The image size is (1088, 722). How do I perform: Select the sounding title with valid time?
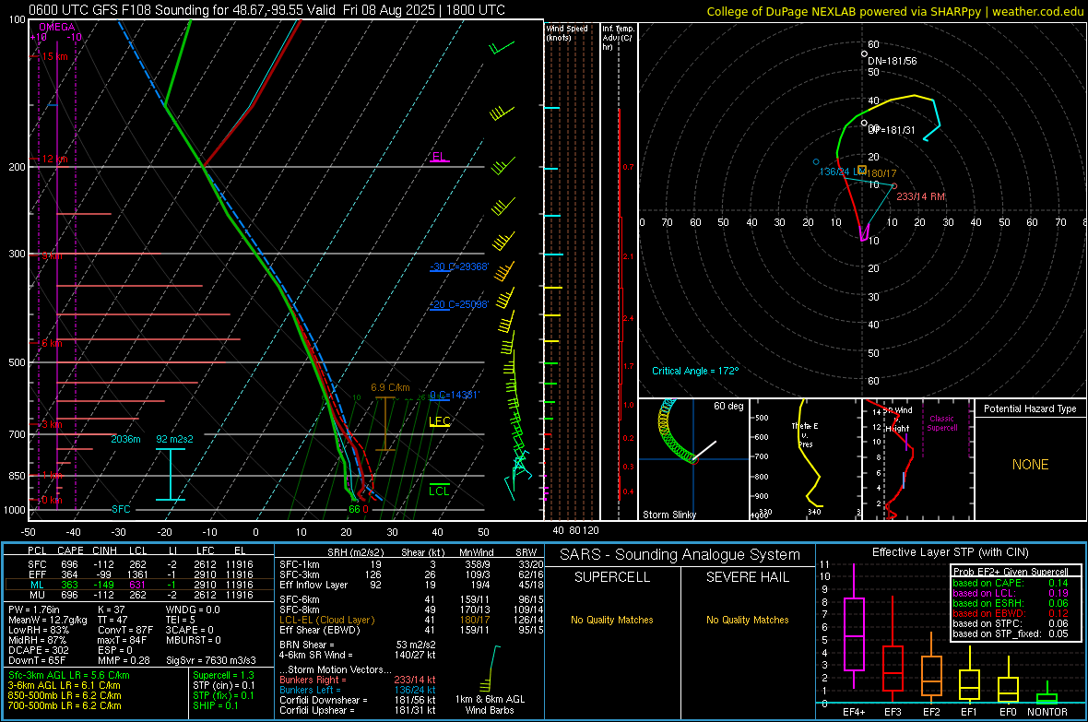click(x=267, y=10)
